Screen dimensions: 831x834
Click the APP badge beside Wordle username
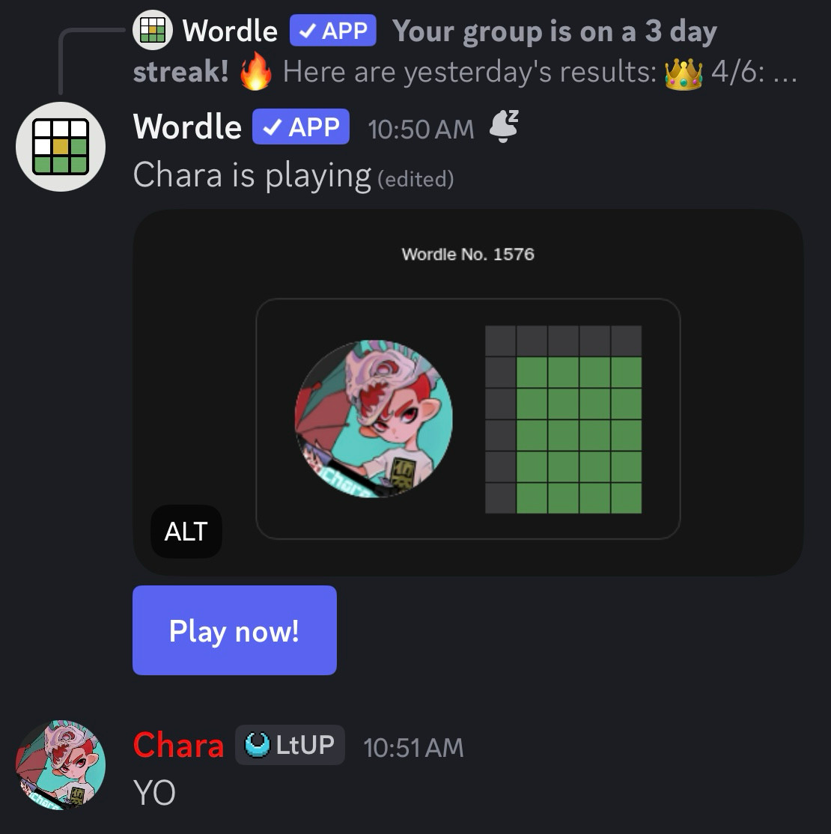[x=301, y=127]
